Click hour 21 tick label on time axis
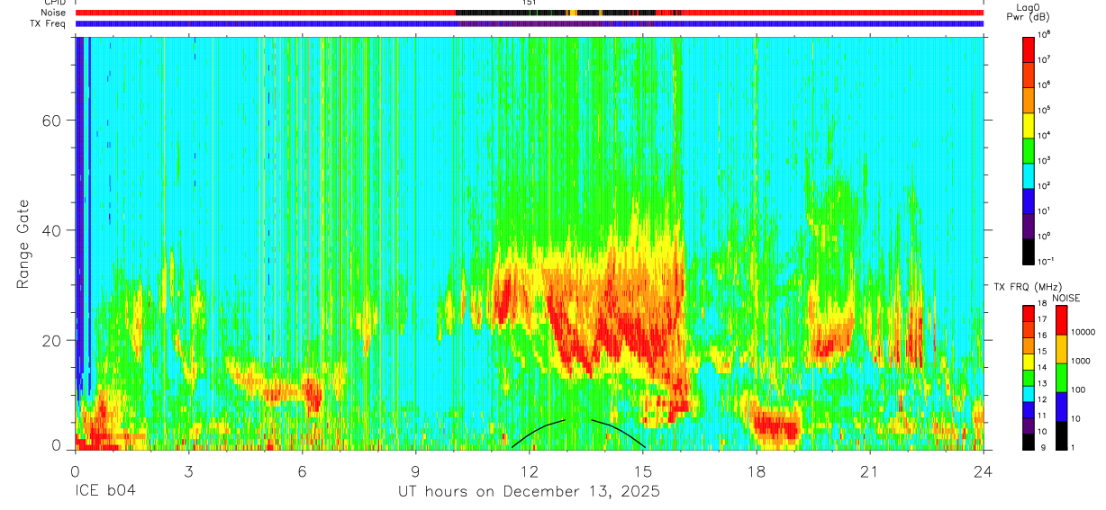Image resolution: width=1106 pixels, height=510 pixels. coord(869,470)
